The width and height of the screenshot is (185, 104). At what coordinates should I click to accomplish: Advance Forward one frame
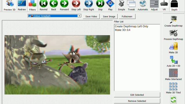coord(64,5)
